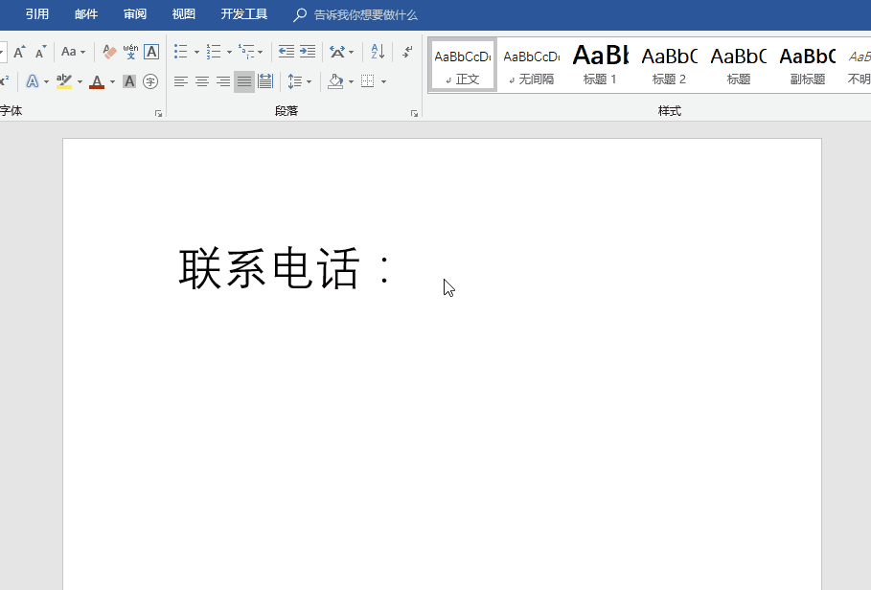Toggle Center paragraph alignment
The width and height of the screenshot is (871, 590).
[x=202, y=82]
